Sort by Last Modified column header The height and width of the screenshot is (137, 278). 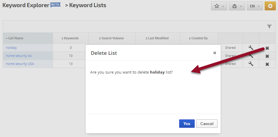click(x=157, y=38)
